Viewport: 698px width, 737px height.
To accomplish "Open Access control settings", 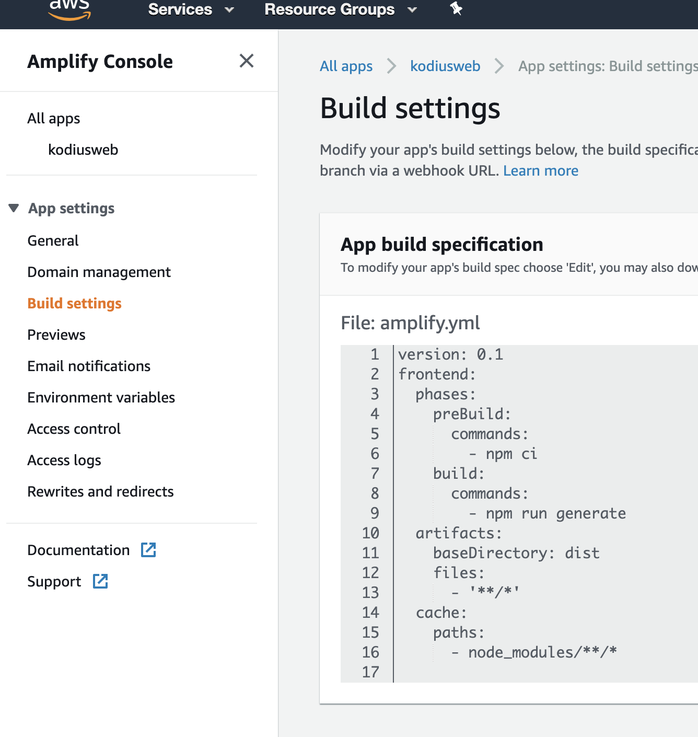I will click(74, 429).
